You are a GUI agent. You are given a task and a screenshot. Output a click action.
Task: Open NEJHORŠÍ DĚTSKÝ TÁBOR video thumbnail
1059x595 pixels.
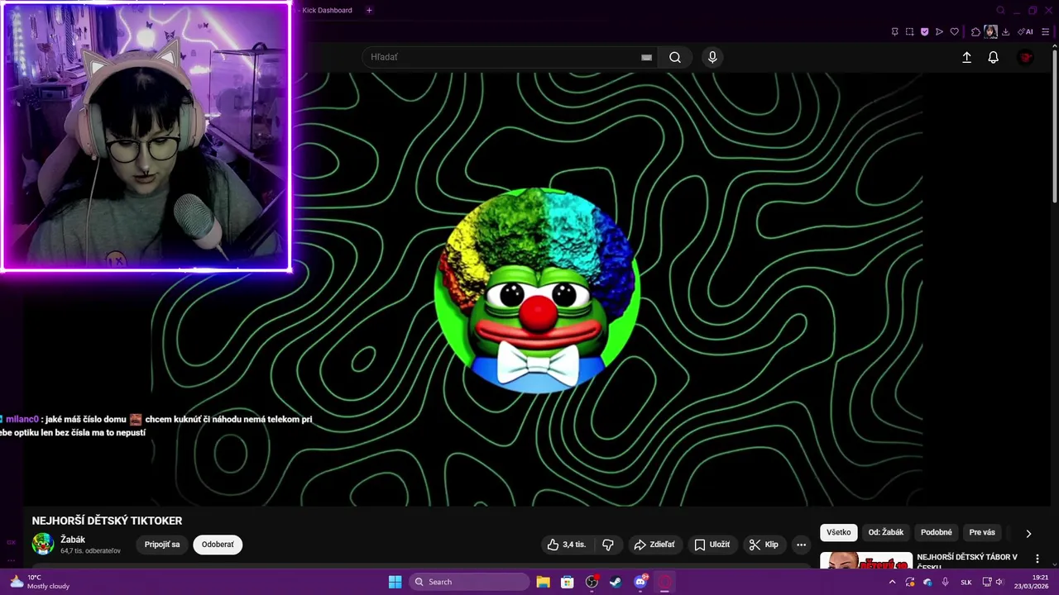(866, 561)
